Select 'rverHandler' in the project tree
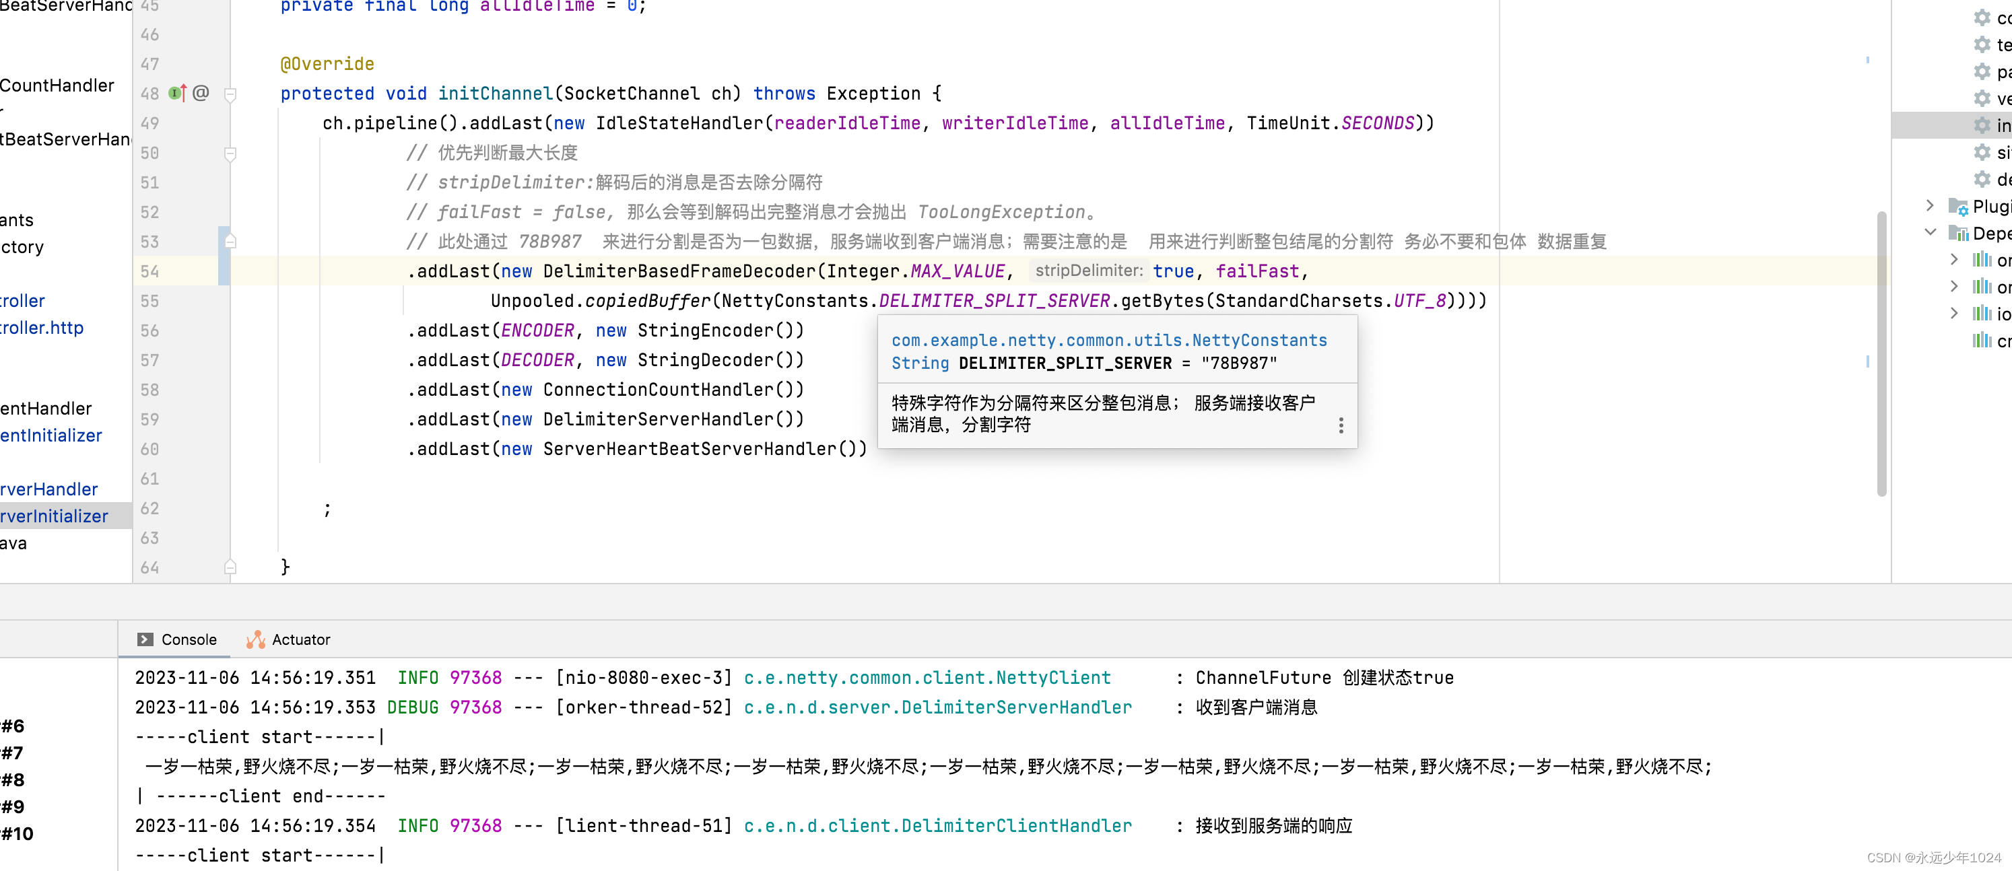 coord(49,489)
